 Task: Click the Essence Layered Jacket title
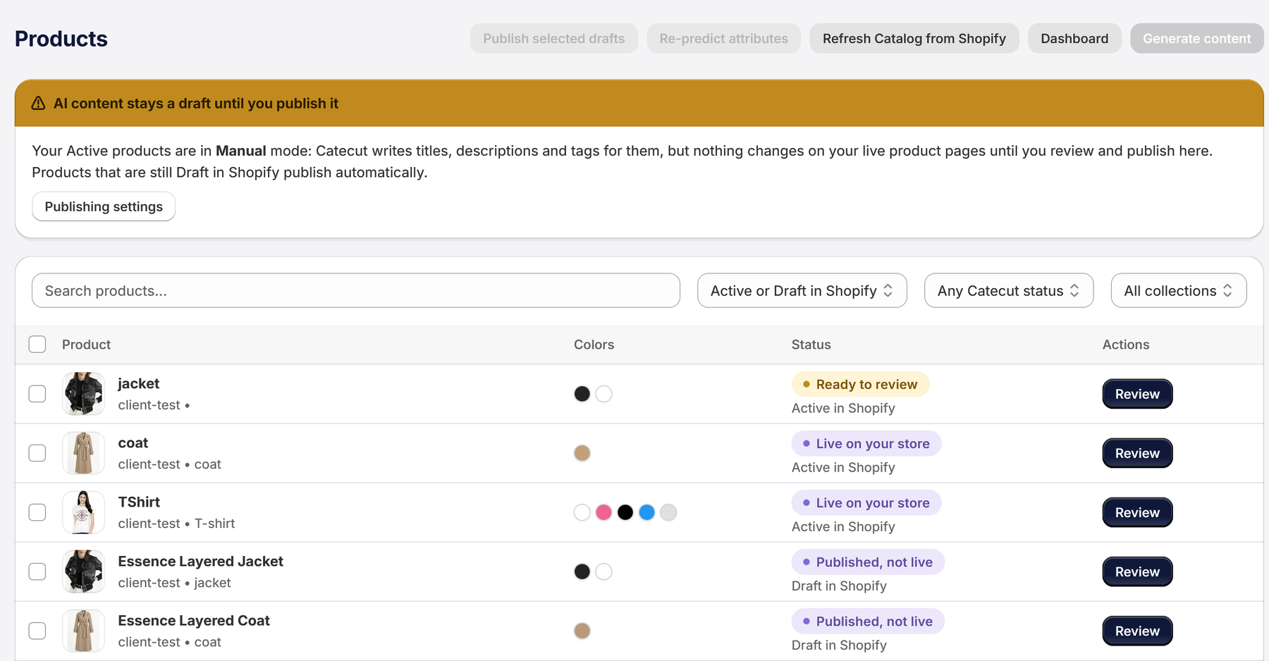tap(201, 562)
